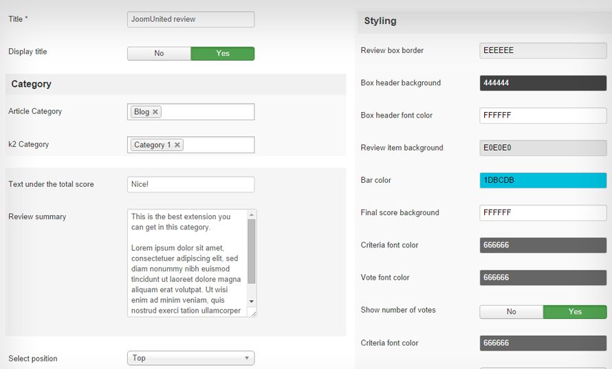Set Display title to Yes
This screenshot has width=612, height=369.
[223, 54]
